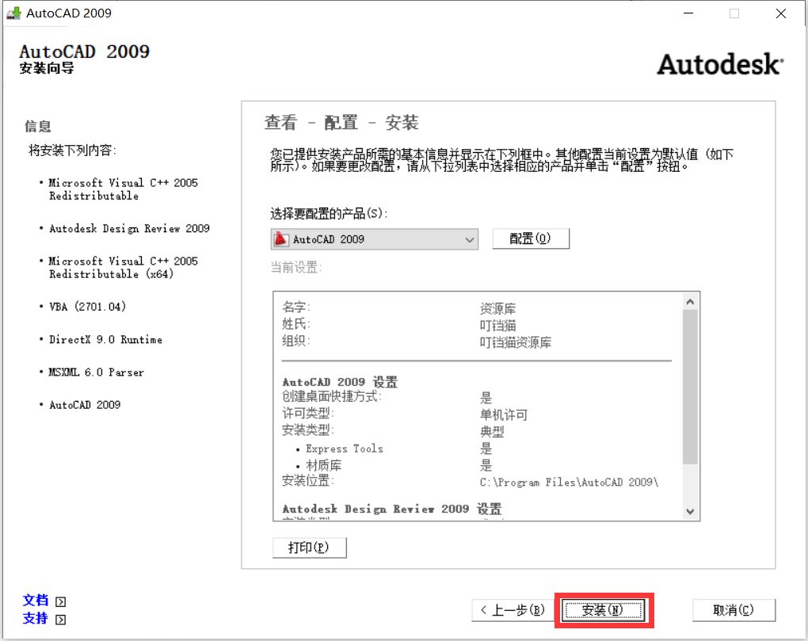Click 'MSXML 6.0 Parser' in info list
Screen dimensions: 808x641
point(97,372)
